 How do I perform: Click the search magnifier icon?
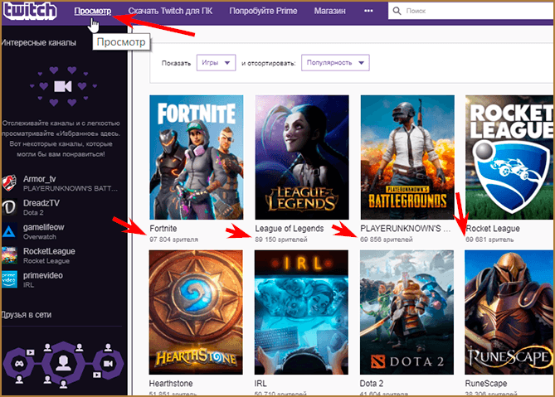click(x=397, y=11)
